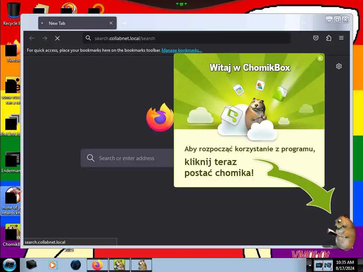Open the Enderman desktop icon
363x272 pixels.
tap(11, 162)
